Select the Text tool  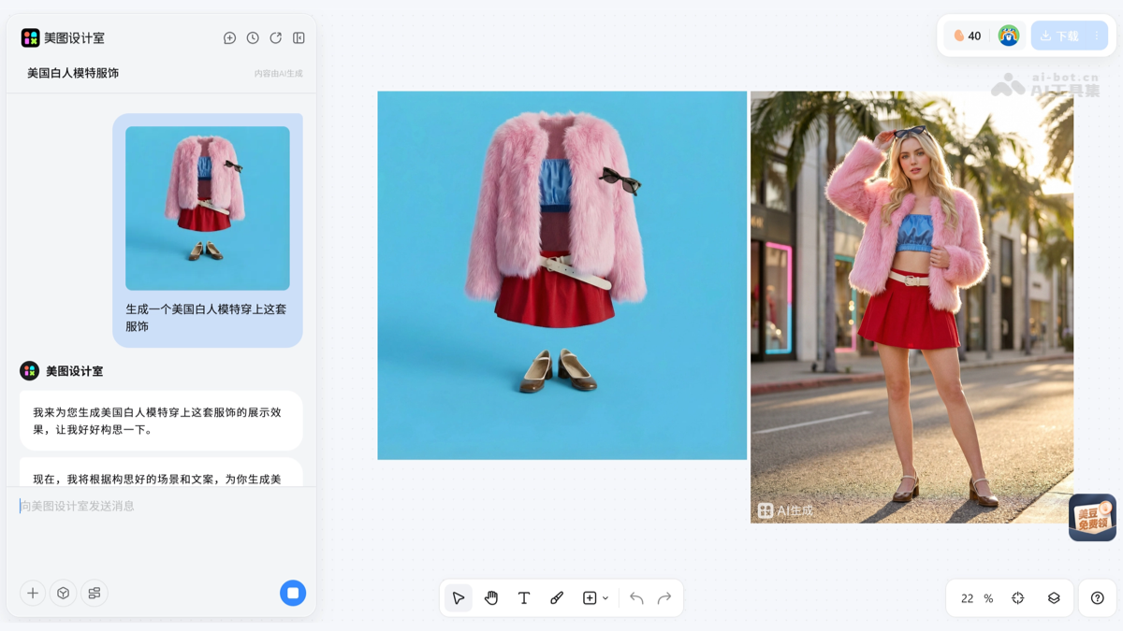(x=524, y=597)
